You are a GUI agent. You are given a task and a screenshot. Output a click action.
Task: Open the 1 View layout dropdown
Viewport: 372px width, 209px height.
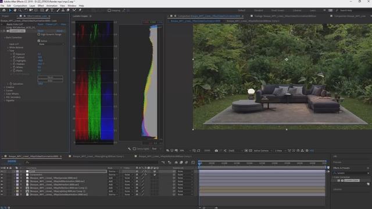click(280, 151)
